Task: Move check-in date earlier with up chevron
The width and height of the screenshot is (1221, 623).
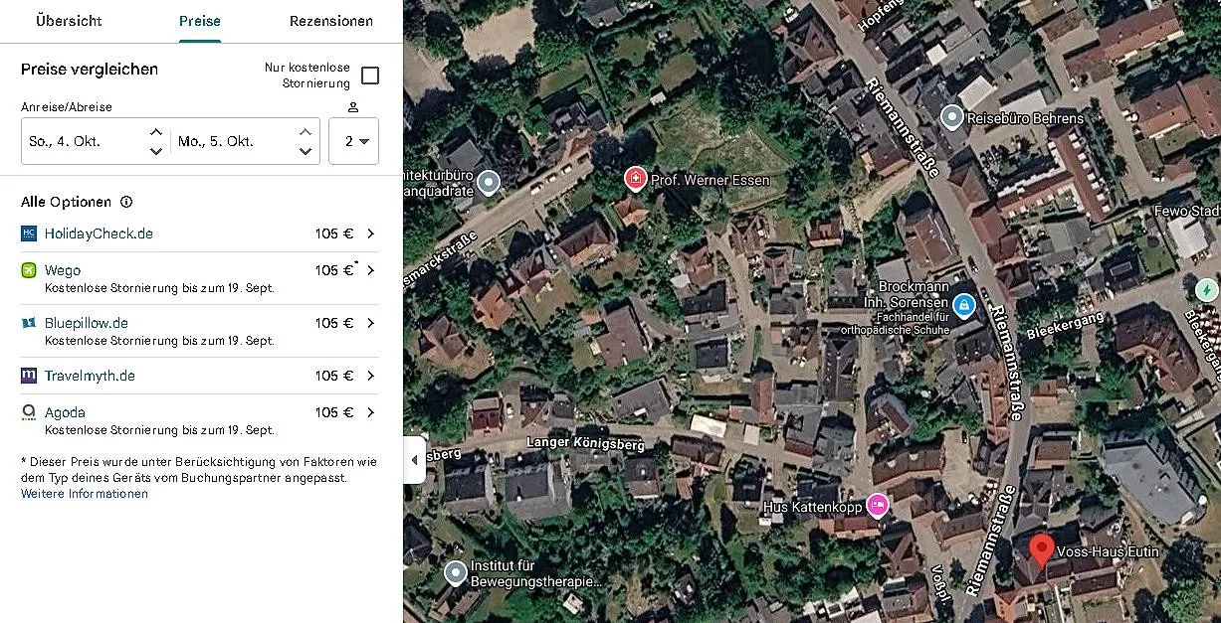Action: [x=156, y=131]
